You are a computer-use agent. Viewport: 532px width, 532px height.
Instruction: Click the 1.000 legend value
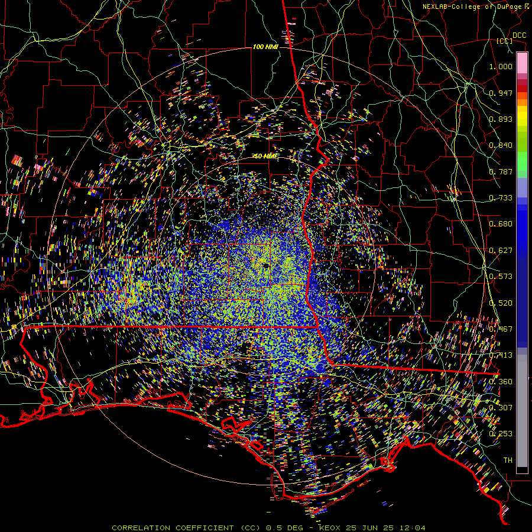501,66
